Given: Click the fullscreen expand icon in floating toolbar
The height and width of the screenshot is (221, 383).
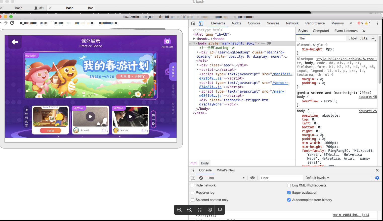Looking at the screenshot, I should coord(199,210).
